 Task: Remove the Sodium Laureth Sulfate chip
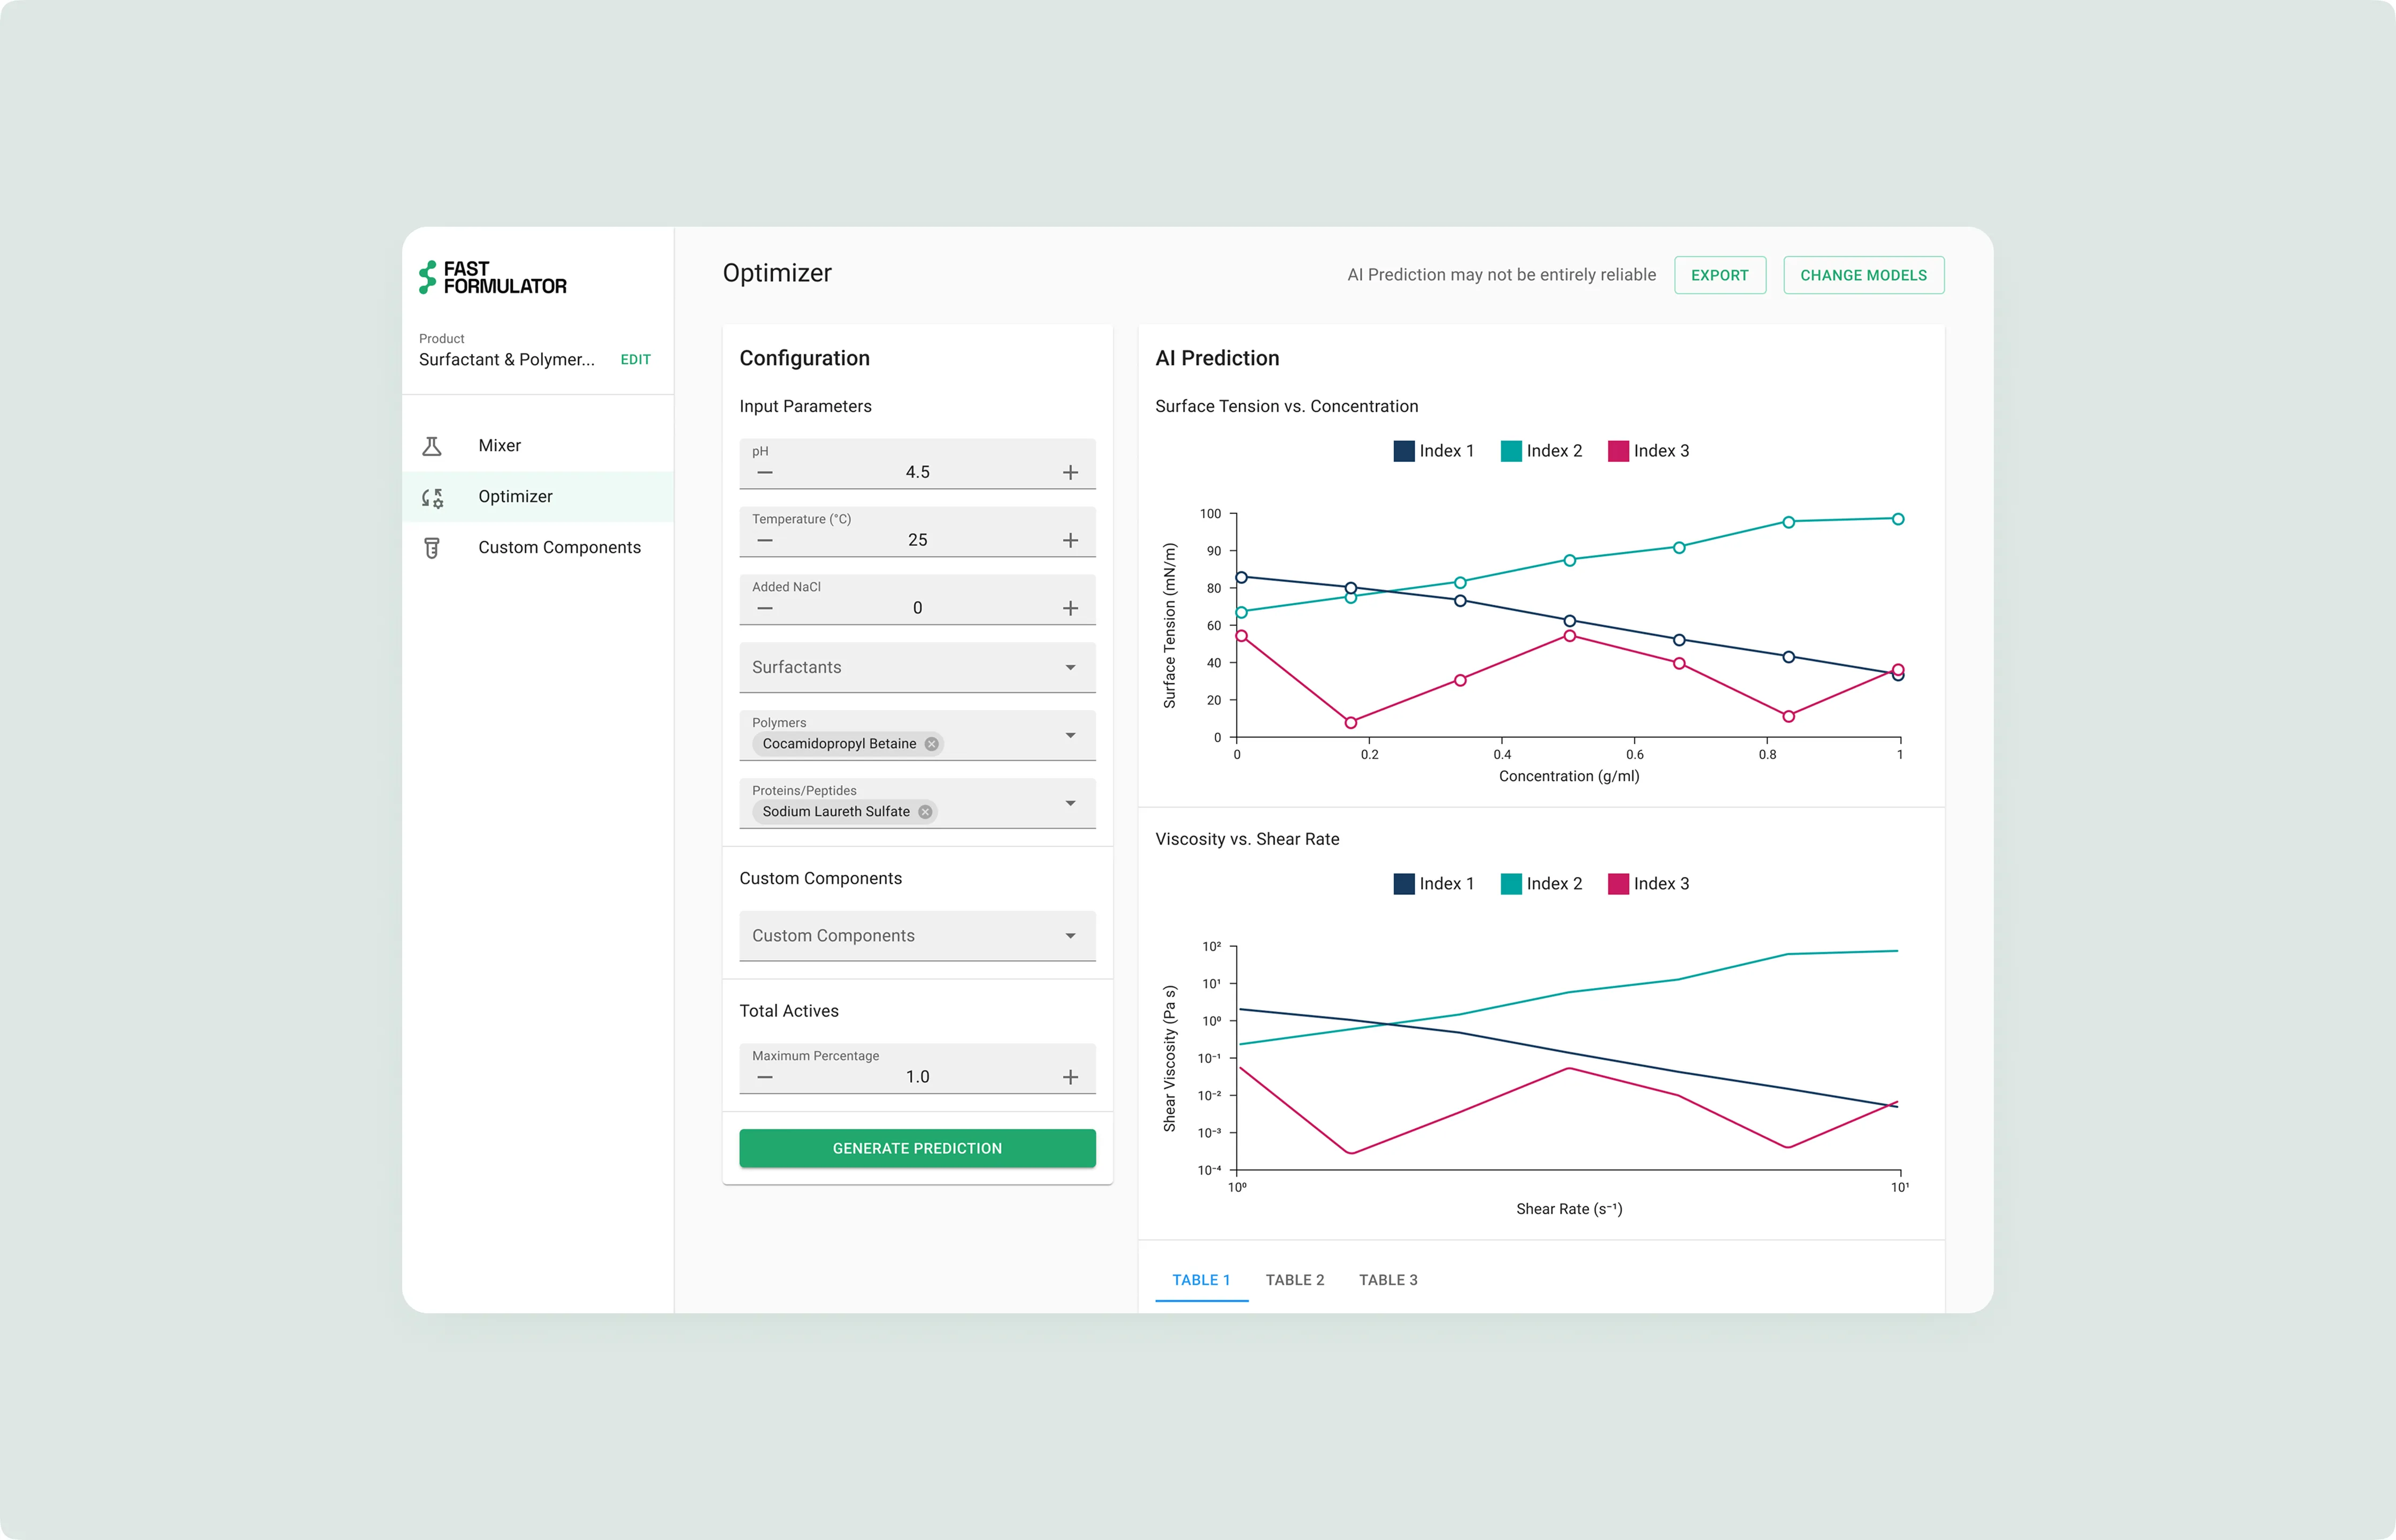(925, 812)
